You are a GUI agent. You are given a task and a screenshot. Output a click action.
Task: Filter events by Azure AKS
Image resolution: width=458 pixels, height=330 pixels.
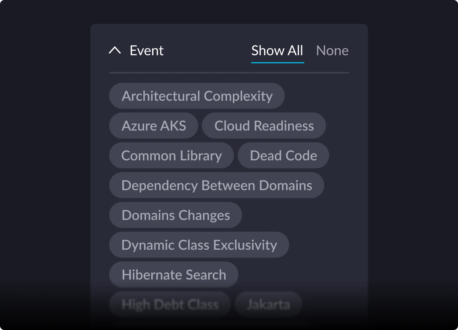pos(154,125)
